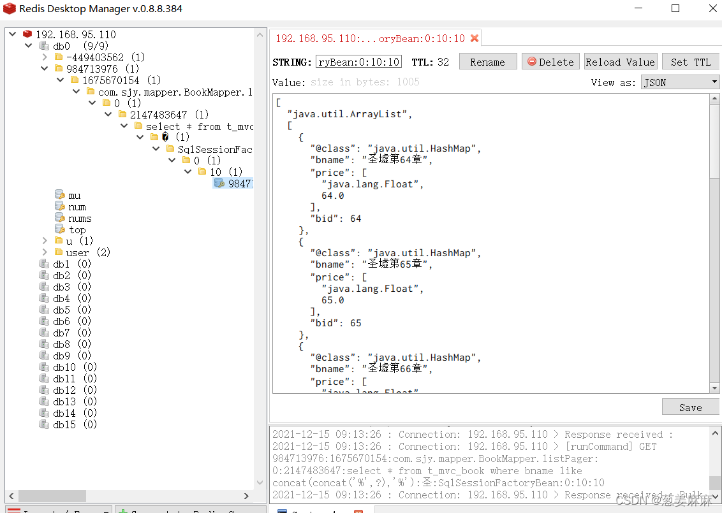Click the db1 database icon
Screen dimensions: 722x513
click(x=44, y=264)
